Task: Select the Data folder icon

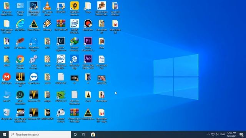Action: click(x=101, y=43)
